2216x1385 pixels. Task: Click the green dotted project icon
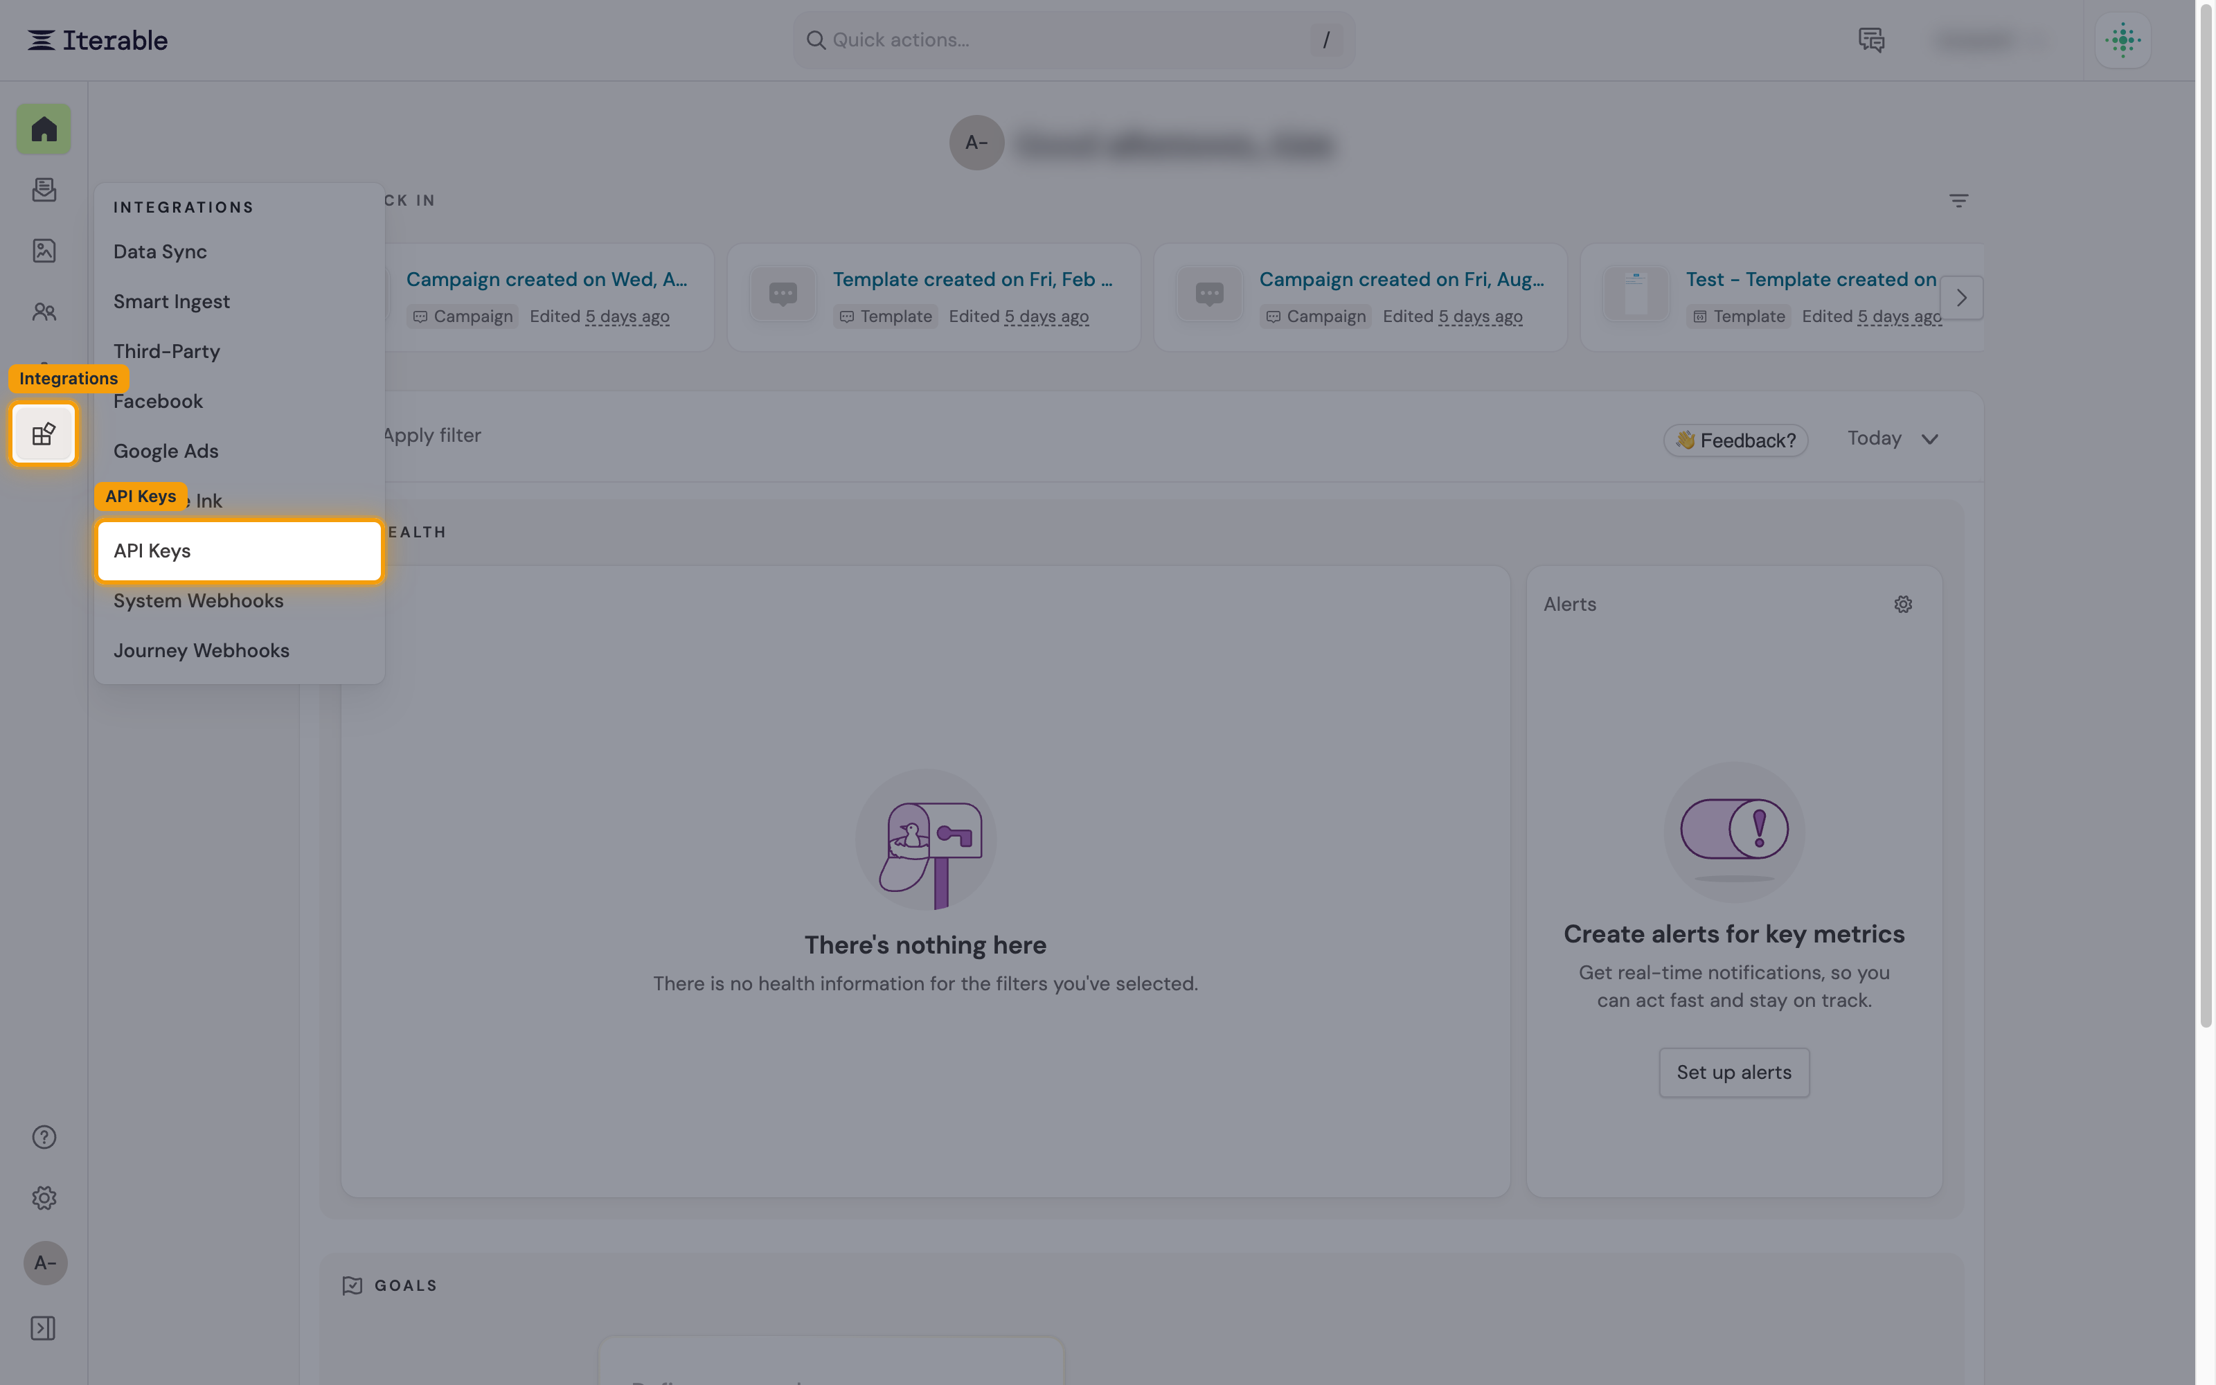coord(2123,40)
